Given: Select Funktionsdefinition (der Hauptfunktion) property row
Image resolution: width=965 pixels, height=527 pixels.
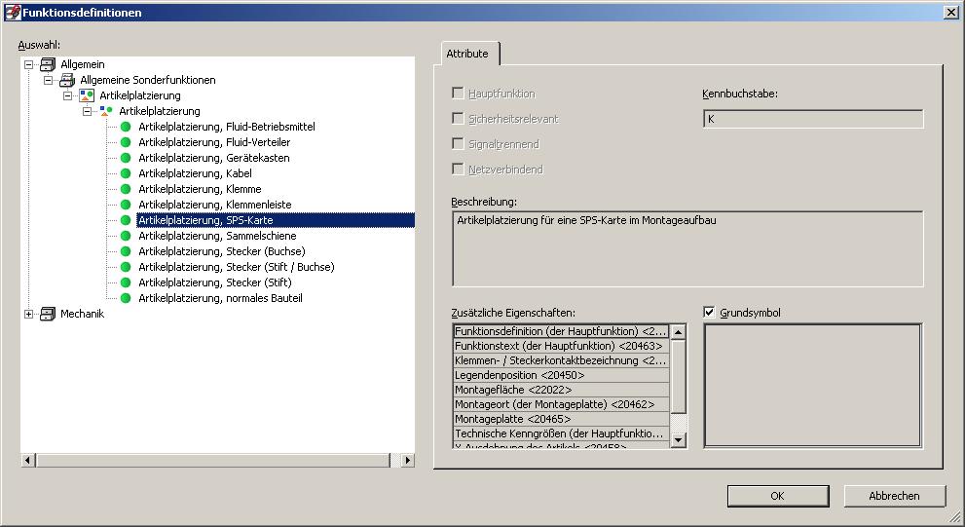Looking at the screenshot, I should [x=561, y=331].
